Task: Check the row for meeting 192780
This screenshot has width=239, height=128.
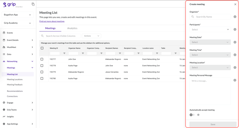Action: coord(42,78)
